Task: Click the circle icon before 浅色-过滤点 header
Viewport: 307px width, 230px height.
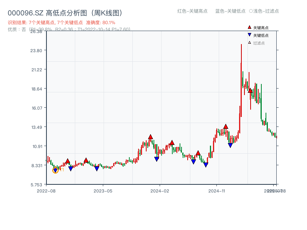Action: 251,11
